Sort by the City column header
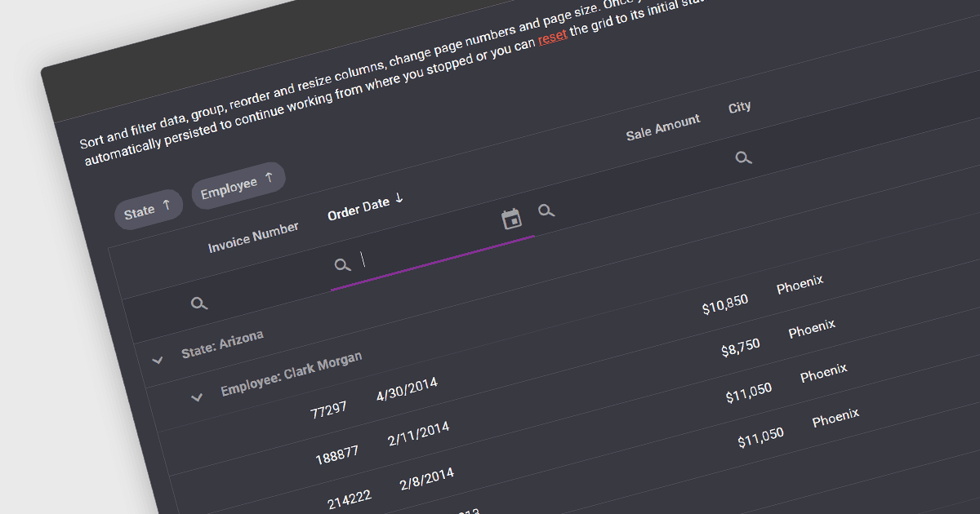 click(x=740, y=107)
